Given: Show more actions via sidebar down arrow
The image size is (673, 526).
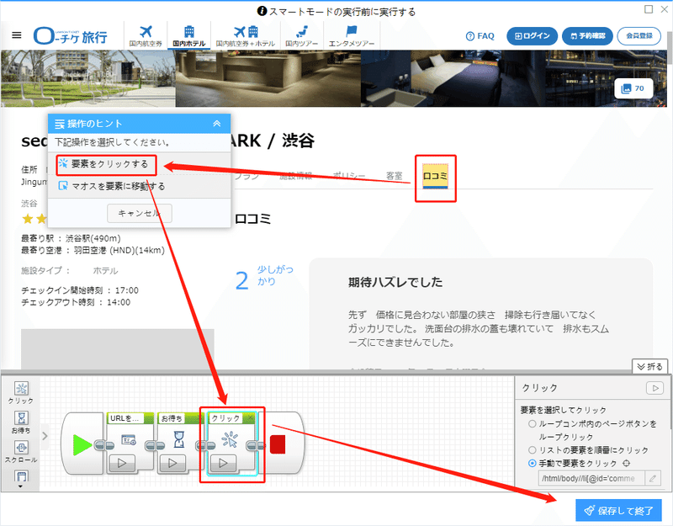Looking at the screenshot, I should [20, 486].
